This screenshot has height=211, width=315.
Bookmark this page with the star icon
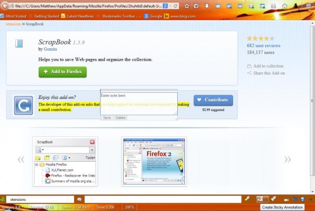[x=187, y=6]
